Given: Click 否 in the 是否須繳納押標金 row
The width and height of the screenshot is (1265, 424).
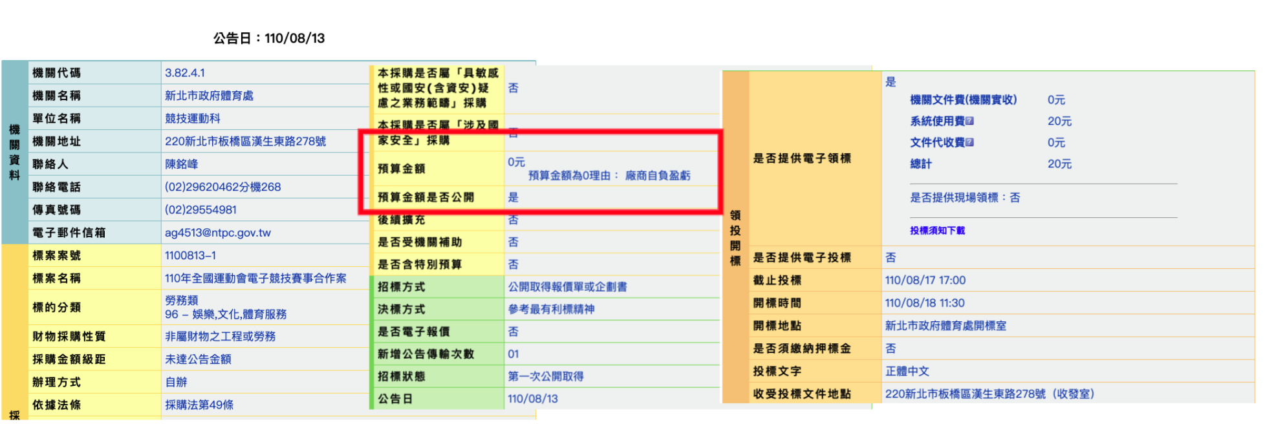Looking at the screenshot, I should tap(891, 348).
